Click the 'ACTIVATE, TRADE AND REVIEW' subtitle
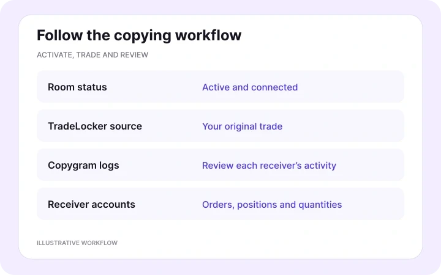The image size is (441, 275). tap(92, 55)
